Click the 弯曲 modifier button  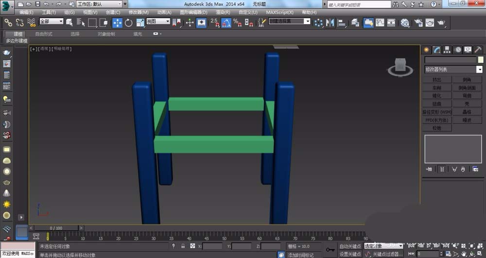[x=467, y=96]
